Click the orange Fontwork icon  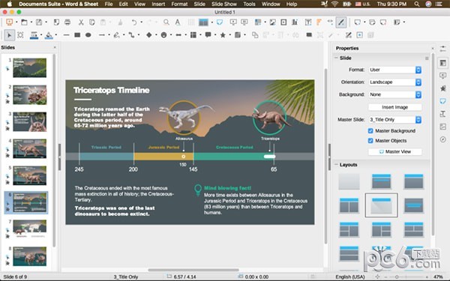pos(319,22)
